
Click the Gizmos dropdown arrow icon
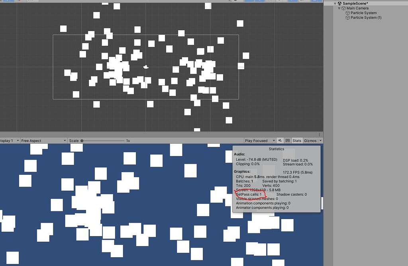(321, 140)
